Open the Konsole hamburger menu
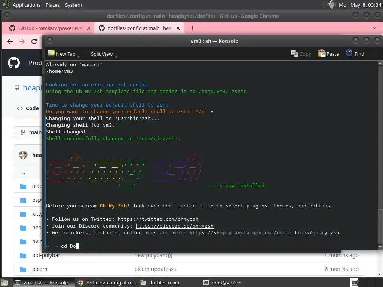This screenshot has width=383, height=287. [374, 54]
